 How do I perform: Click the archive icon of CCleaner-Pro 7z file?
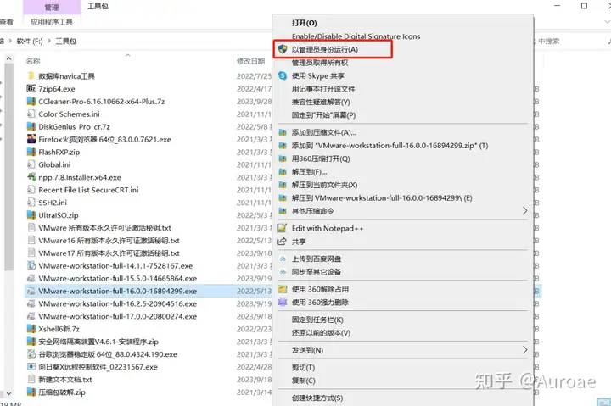(x=31, y=101)
